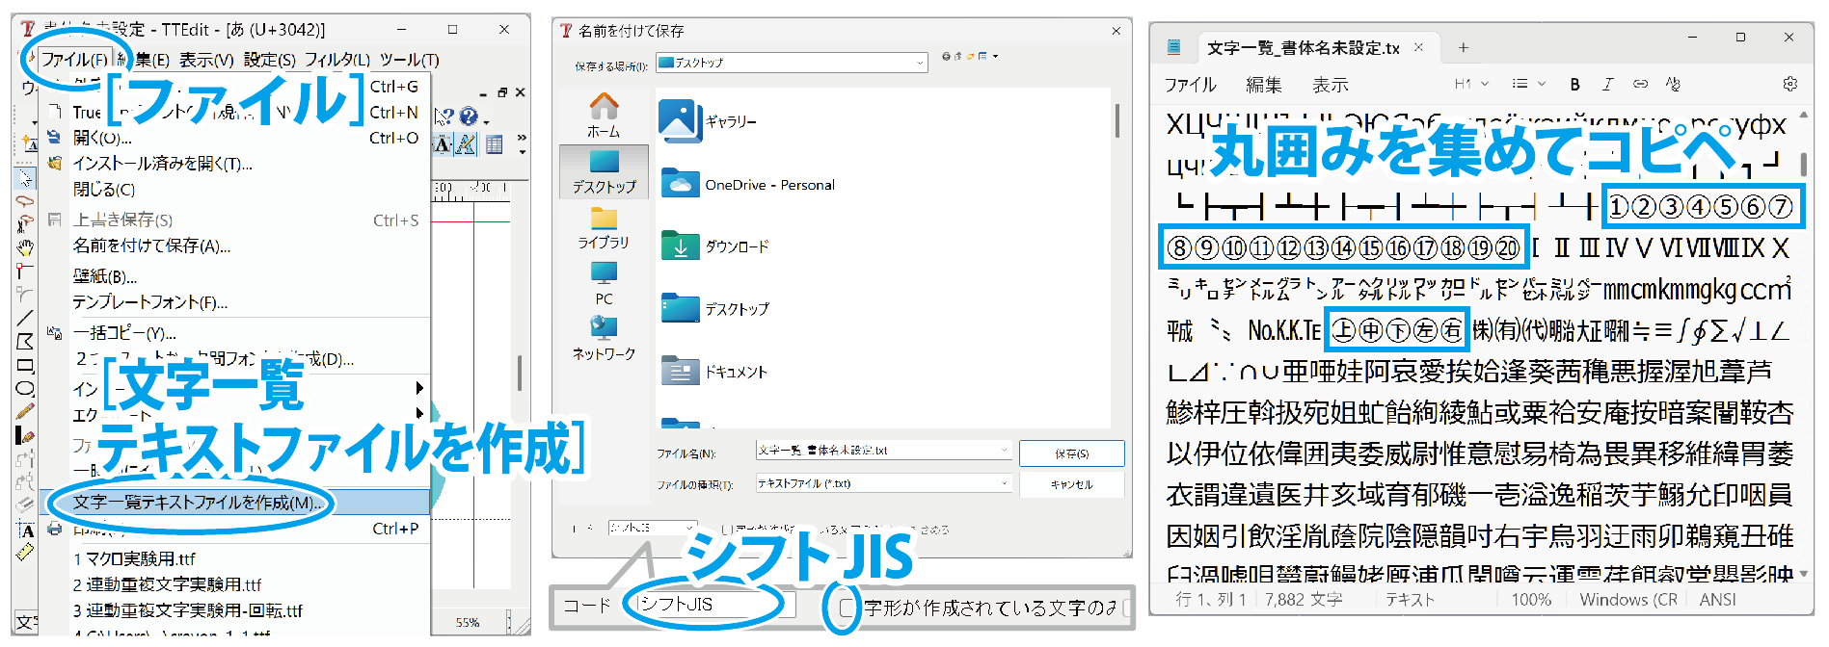Open the save location dropdown showing Desktop
The image size is (1829, 647).
[x=791, y=63]
